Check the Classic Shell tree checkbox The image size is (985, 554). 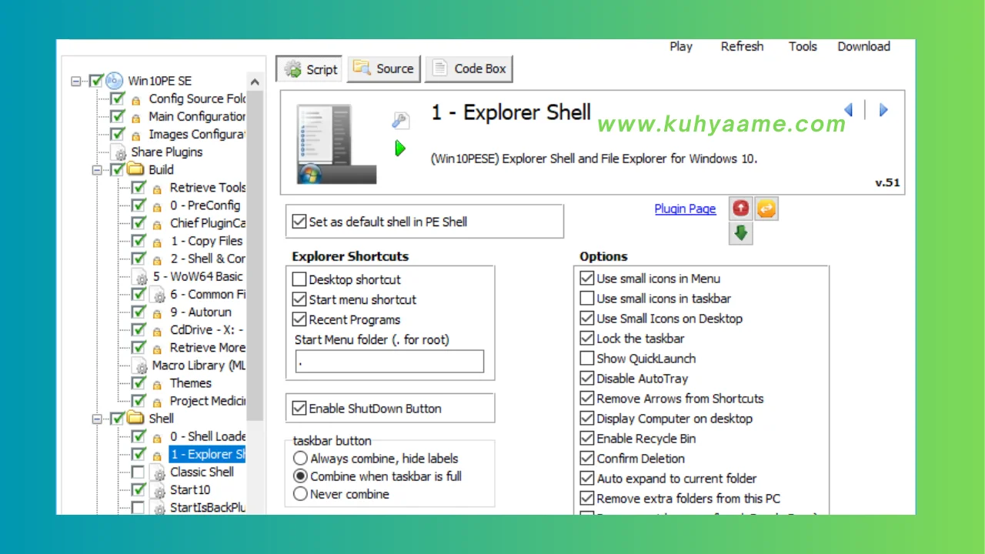pos(138,472)
